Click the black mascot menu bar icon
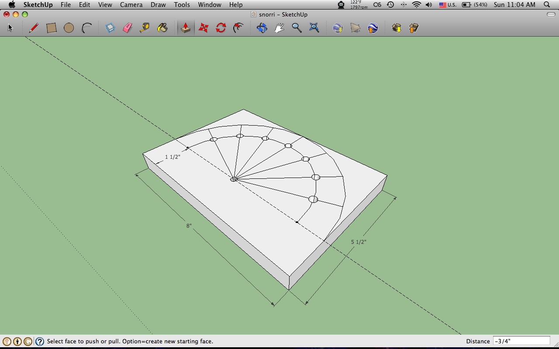 point(342,5)
